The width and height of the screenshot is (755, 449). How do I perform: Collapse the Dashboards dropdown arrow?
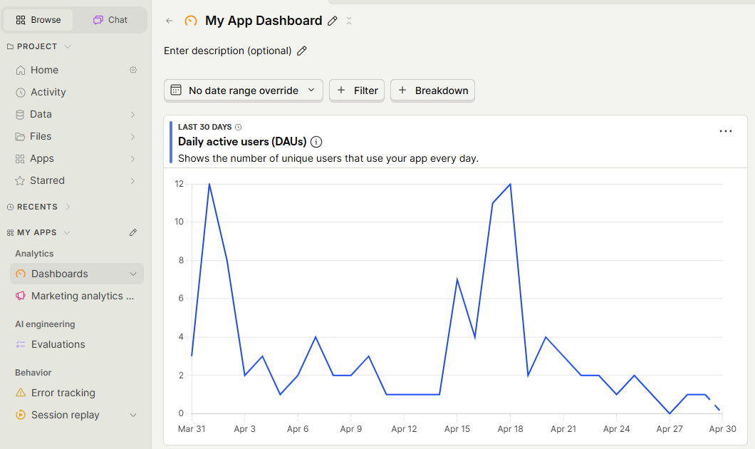(x=133, y=274)
